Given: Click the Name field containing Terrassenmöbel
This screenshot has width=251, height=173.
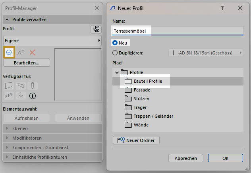Looking at the screenshot, I should [x=178, y=31].
